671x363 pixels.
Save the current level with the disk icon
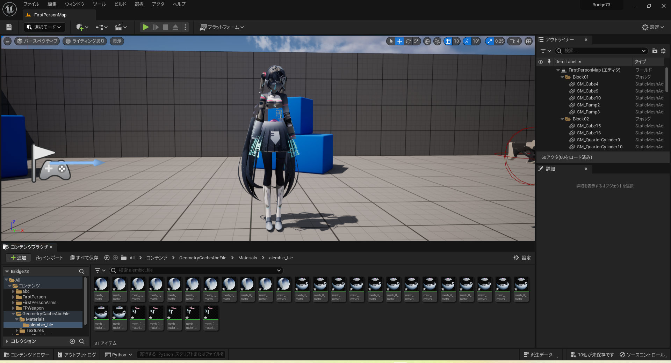pyautogui.click(x=8, y=27)
